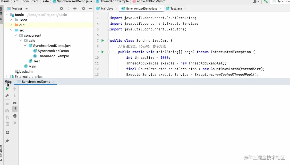
Task: Click inside the run console output area
Action: click(154, 125)
